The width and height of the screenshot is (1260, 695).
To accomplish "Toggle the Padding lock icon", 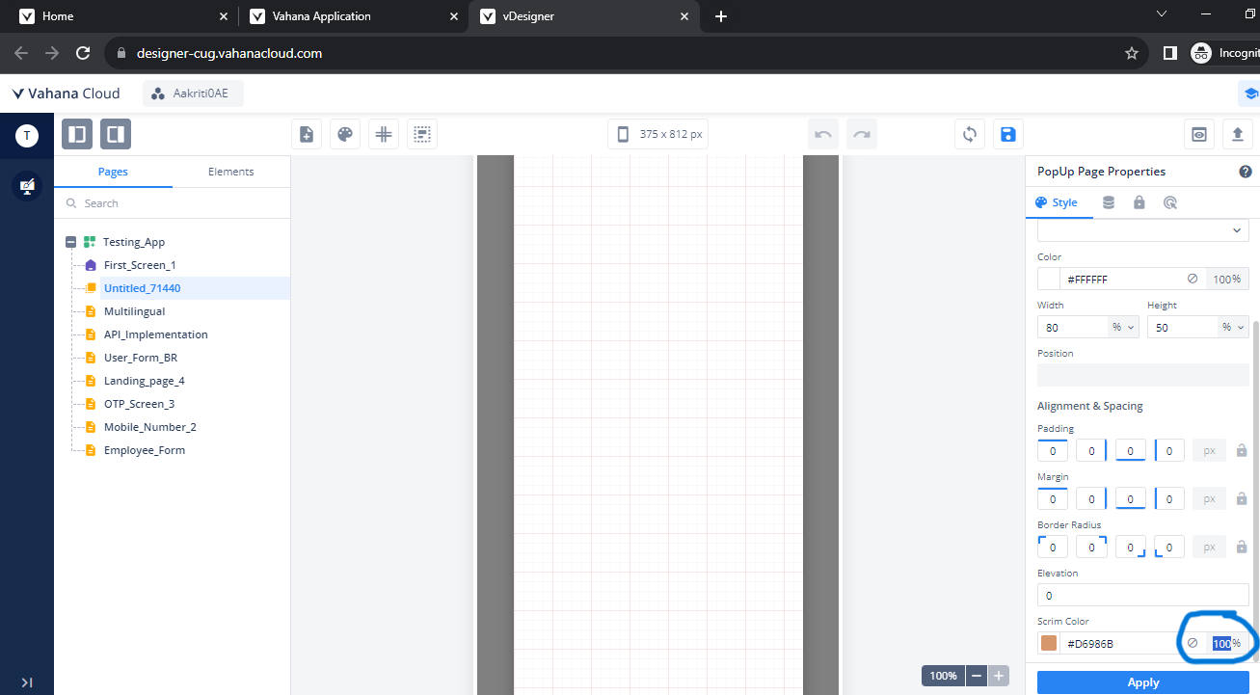I will 1242,450.
